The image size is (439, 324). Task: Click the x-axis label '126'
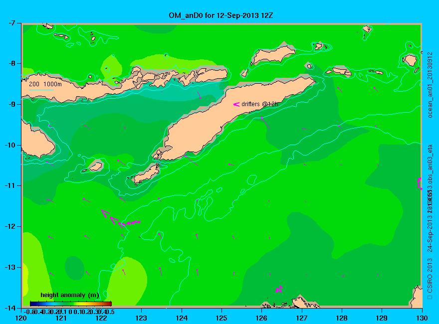(x=261, y=318)
